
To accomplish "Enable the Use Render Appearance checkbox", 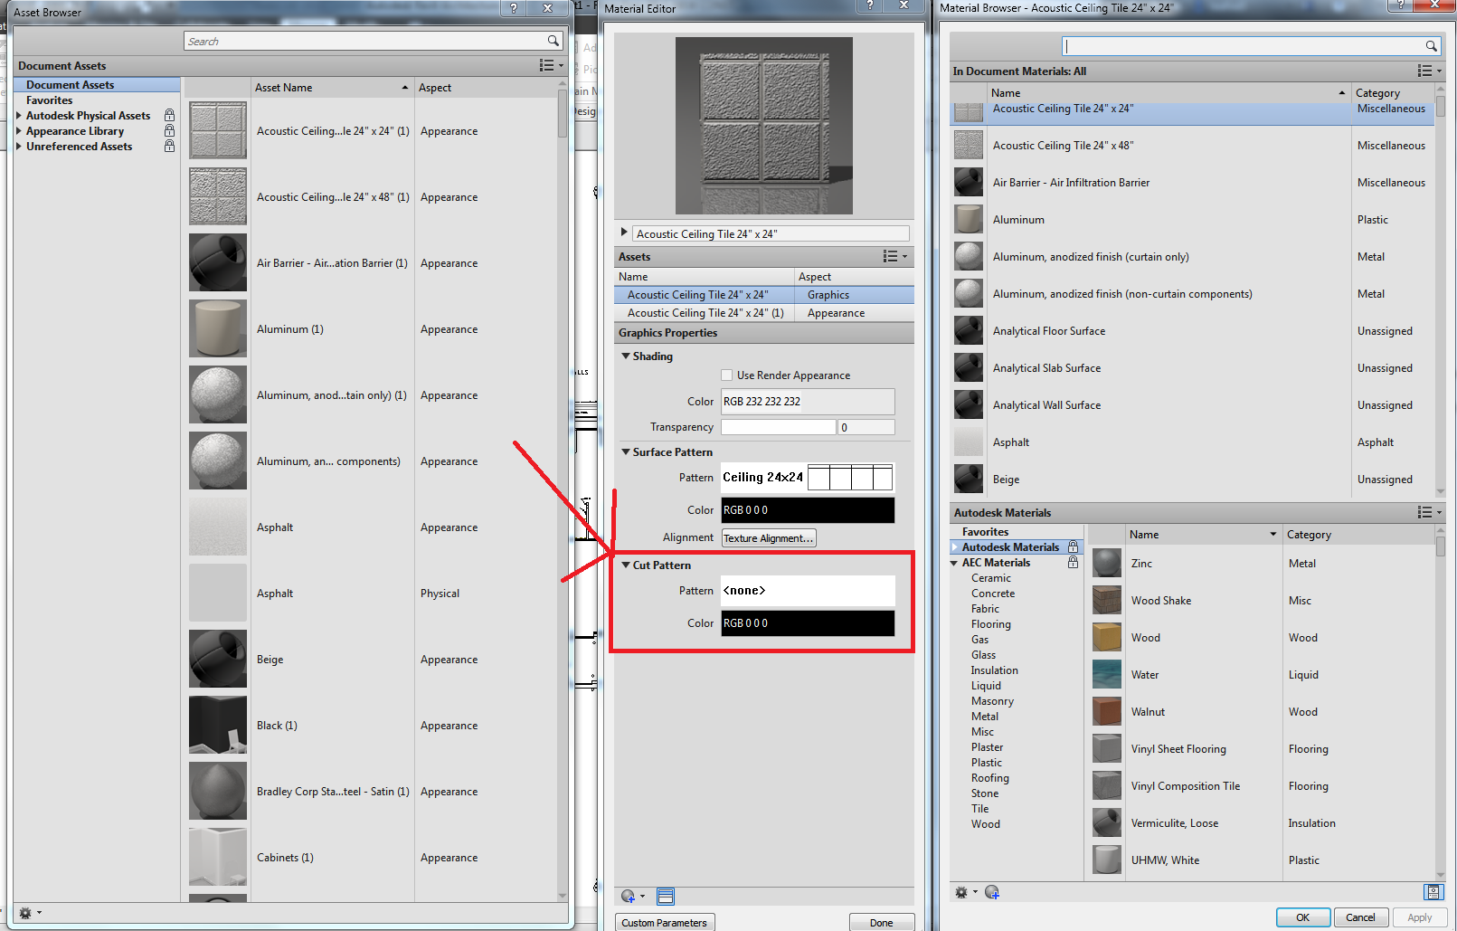I will (726, 375).
